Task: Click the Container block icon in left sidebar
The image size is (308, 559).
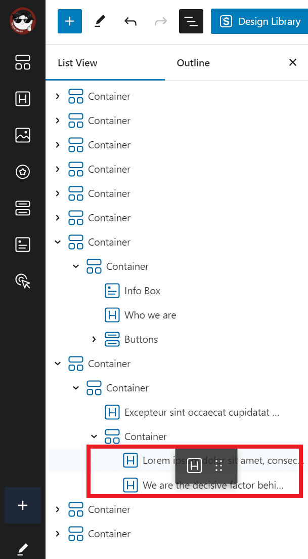Action: pos(23,62)
